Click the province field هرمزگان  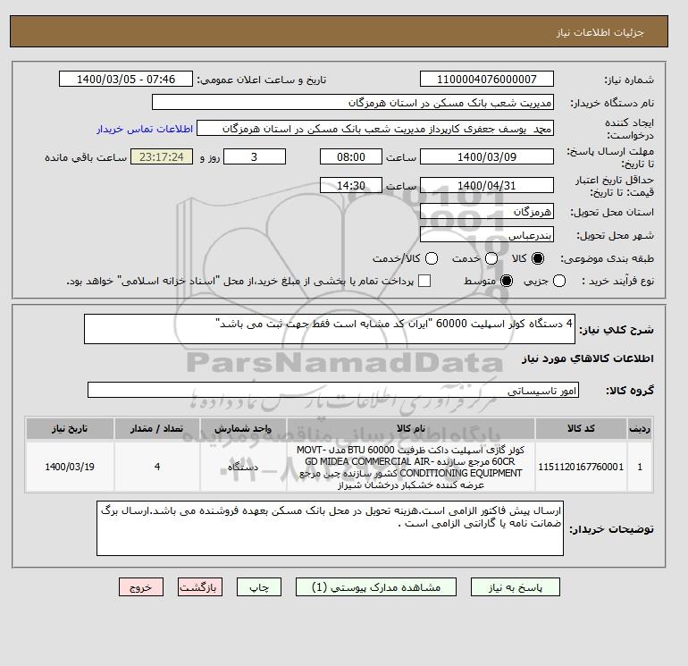(x=487, y=212)
